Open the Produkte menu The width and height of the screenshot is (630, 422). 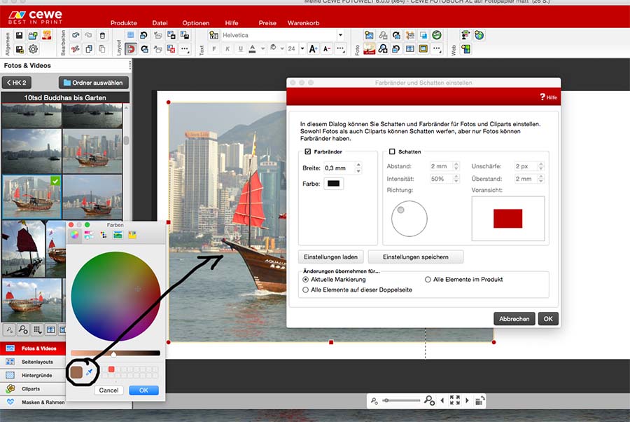124,23
